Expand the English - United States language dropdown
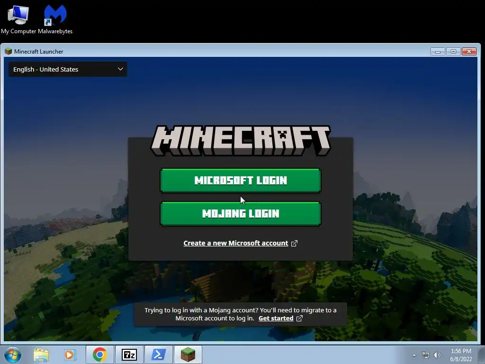The image size is (485, 364). (68, 69)
